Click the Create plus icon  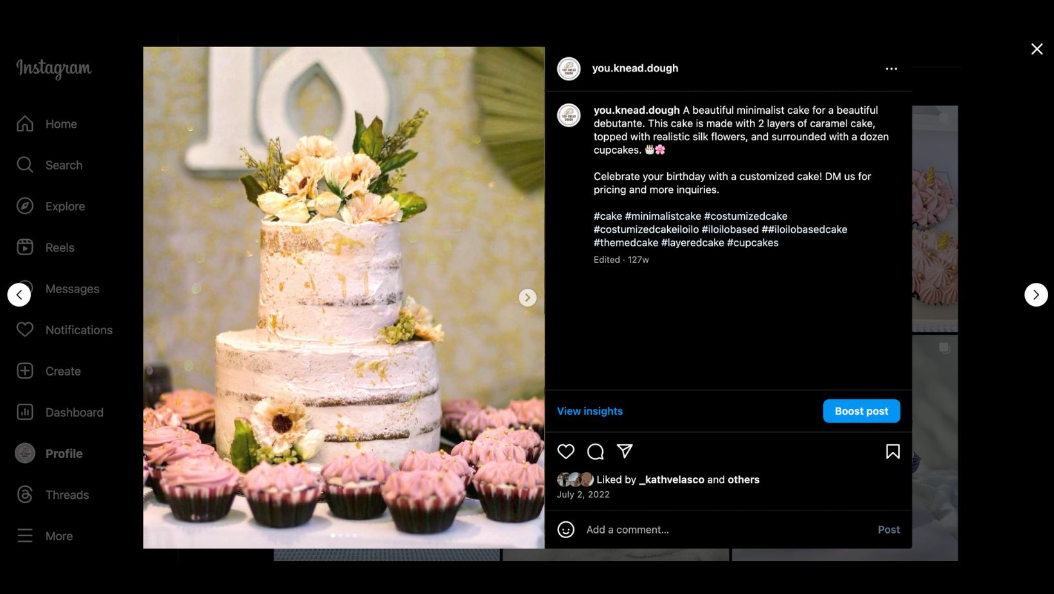point(25,371)
